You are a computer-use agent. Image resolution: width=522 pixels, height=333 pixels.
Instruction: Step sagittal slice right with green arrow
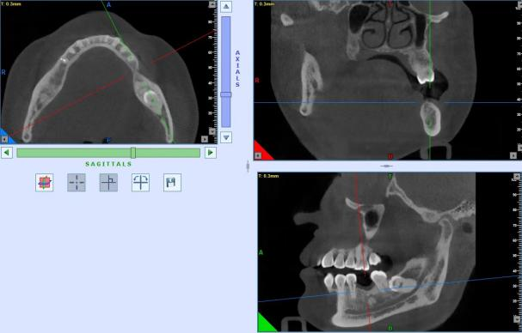click(x=211, y=153)
